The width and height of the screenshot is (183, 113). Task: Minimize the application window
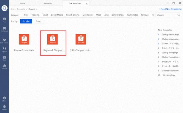pos(167,3)
